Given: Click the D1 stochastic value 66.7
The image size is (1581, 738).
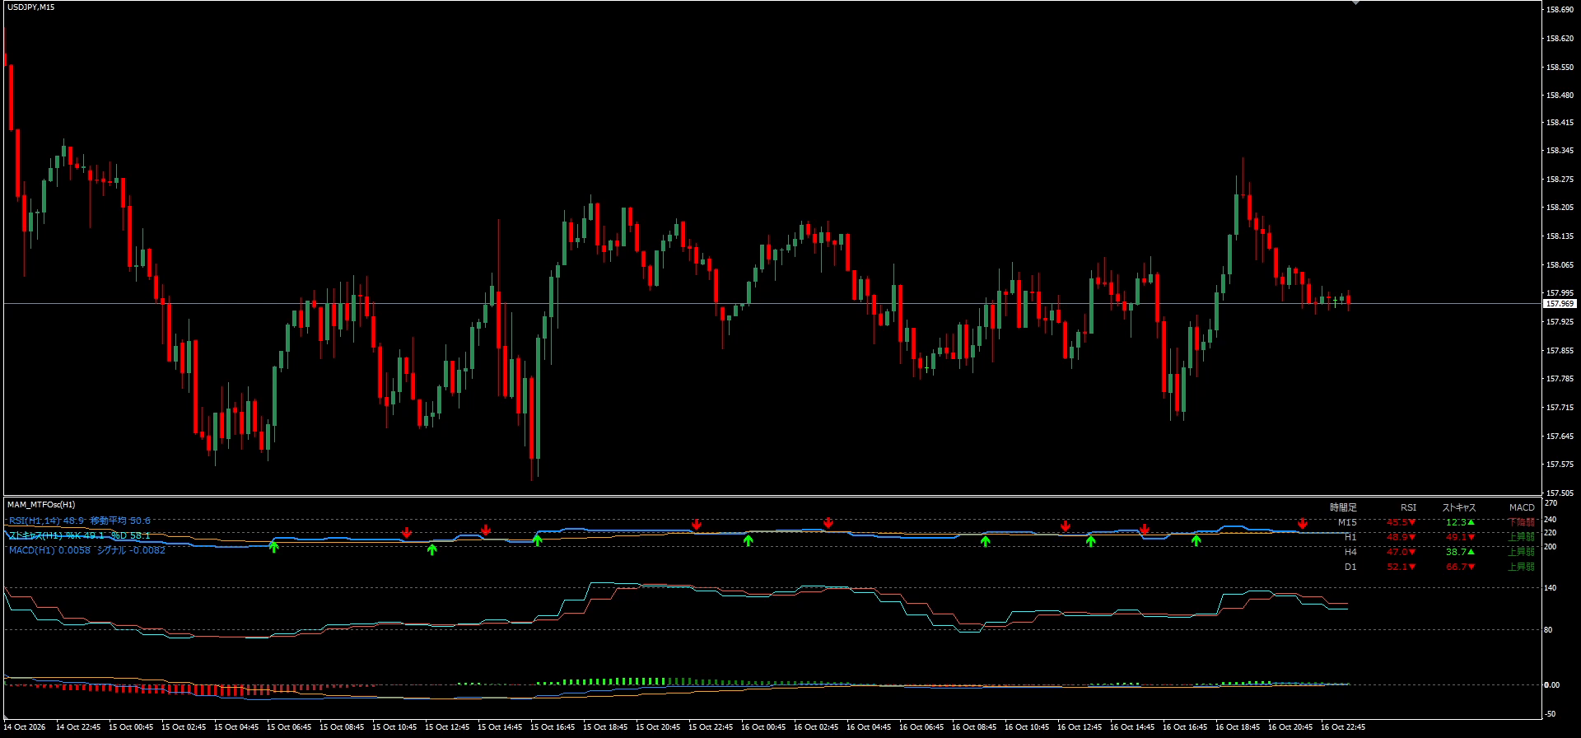Looking at the screenshot, I should [x=1460, y=567].
